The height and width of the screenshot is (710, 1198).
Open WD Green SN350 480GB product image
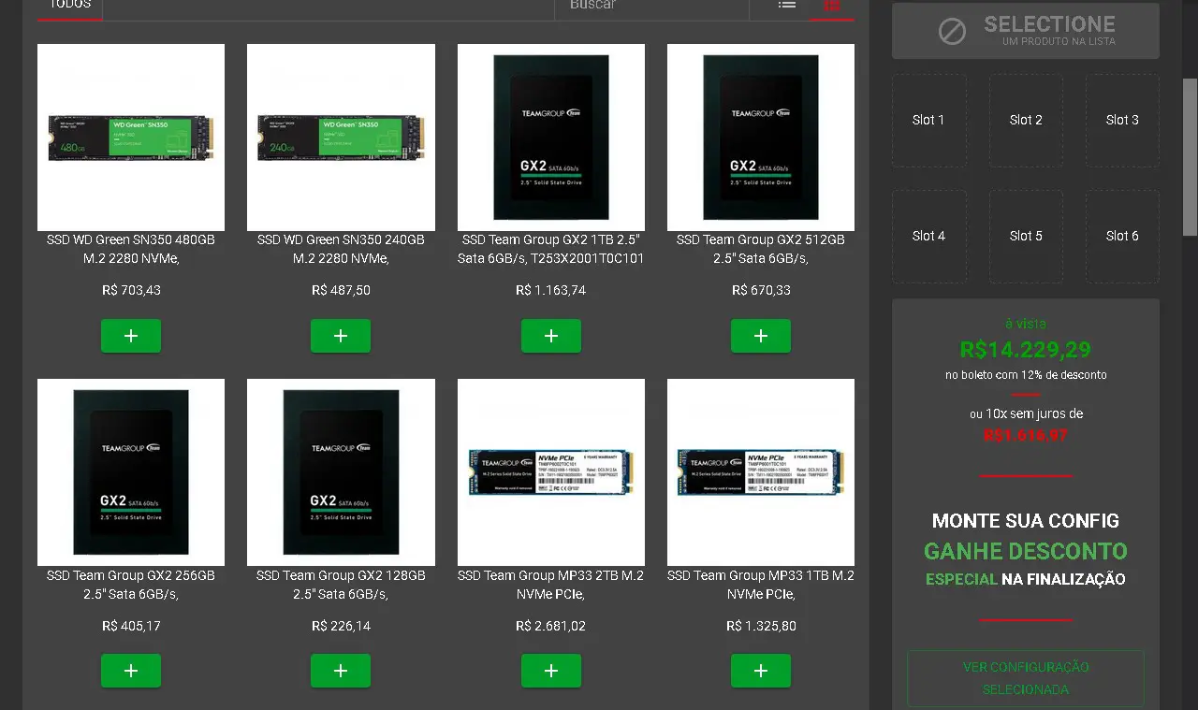click(131, 138)
